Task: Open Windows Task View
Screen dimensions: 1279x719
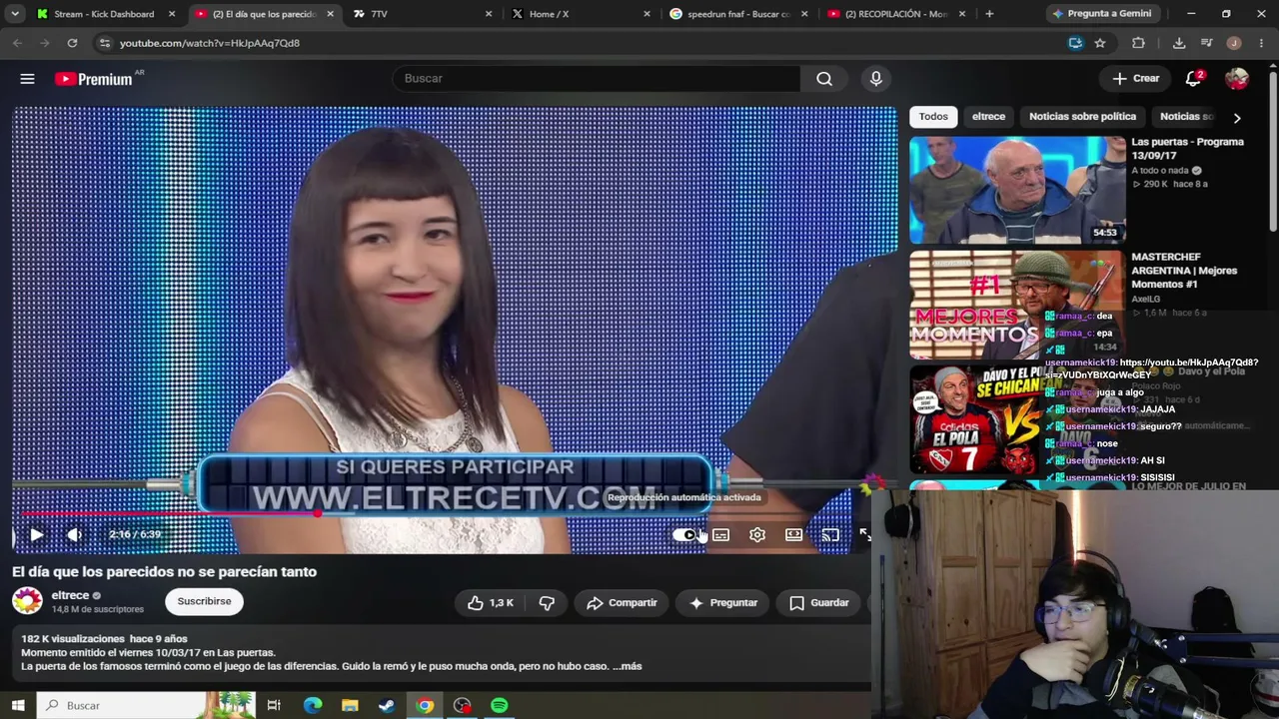Action: [x=274, y=705]
